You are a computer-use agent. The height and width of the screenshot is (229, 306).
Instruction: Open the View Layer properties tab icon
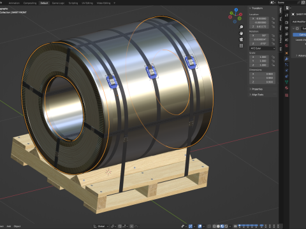[286, 34]
